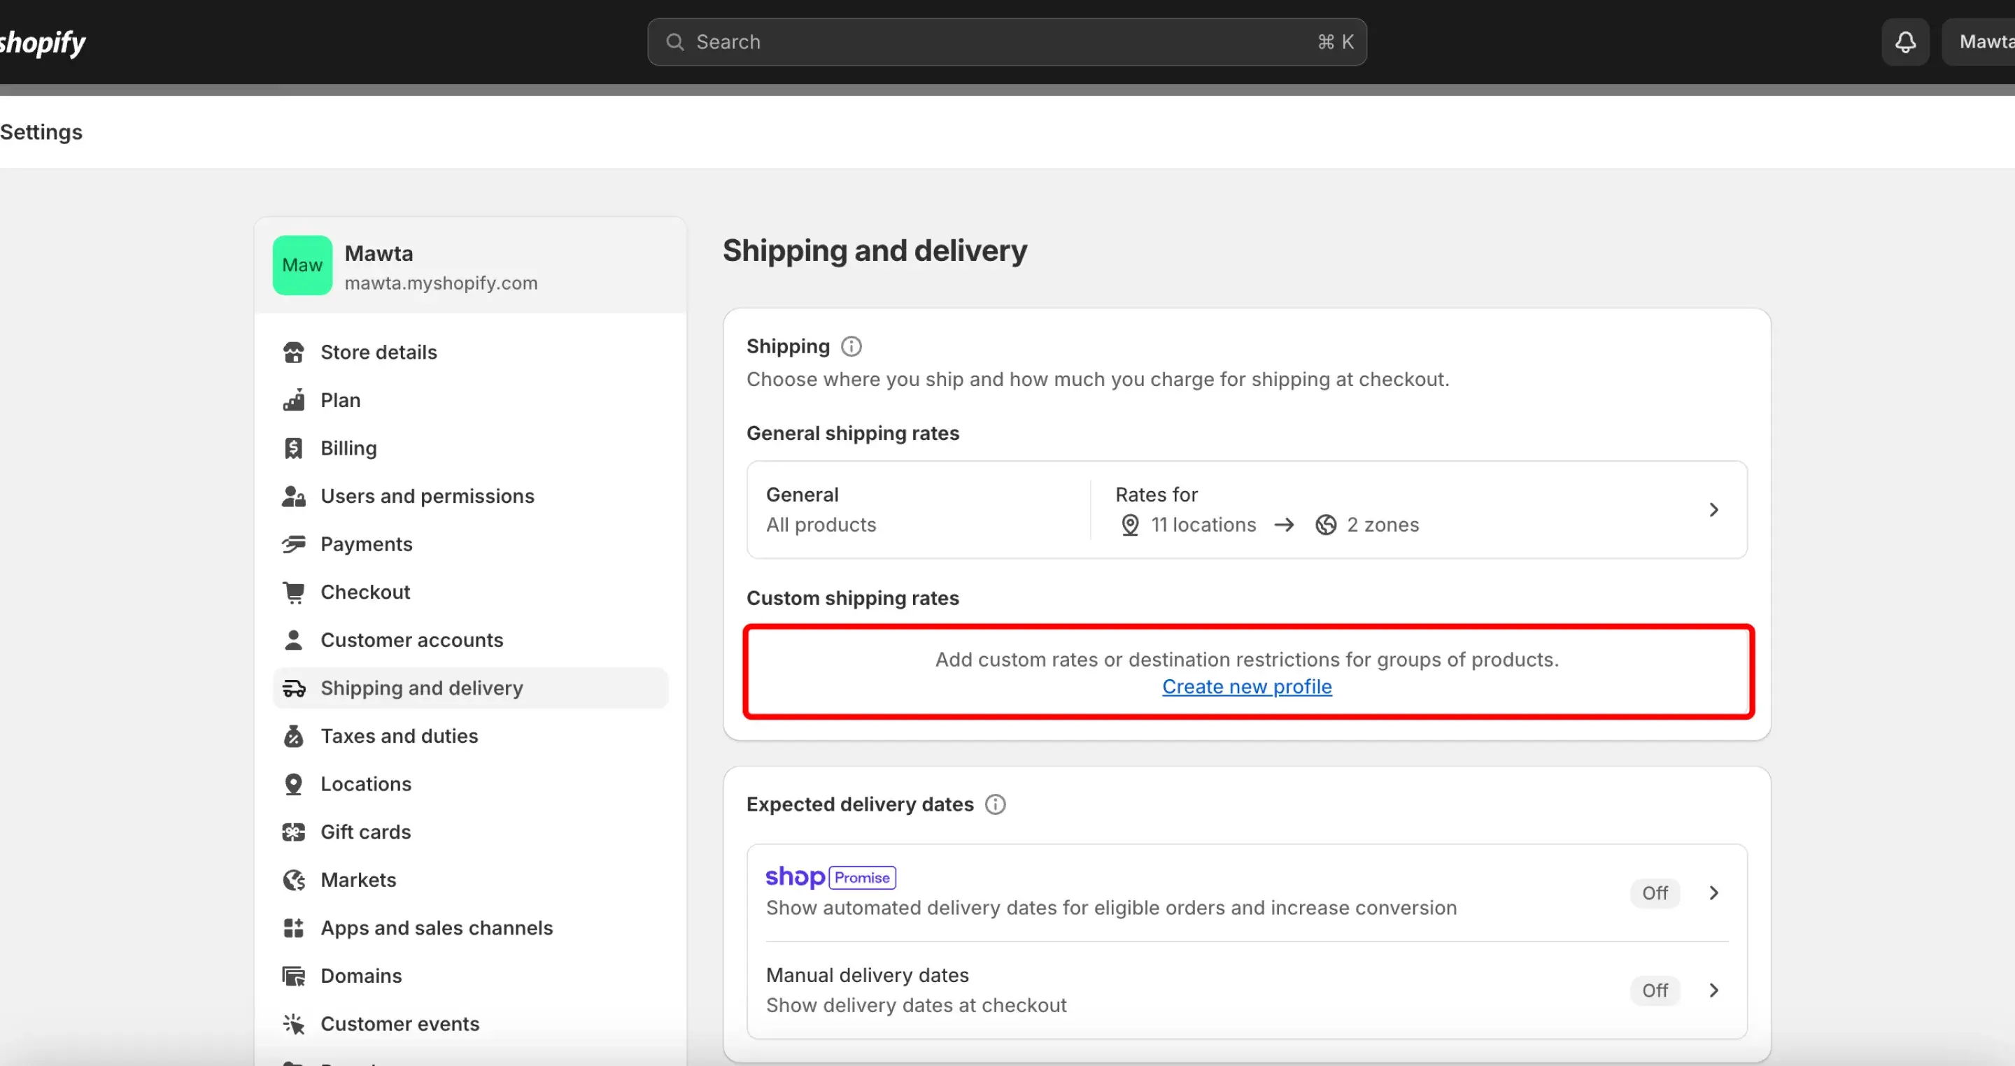Open Shop Promise settings chevron
This screenshot has width=2015, height=1066.
(x=1713, y=893)
